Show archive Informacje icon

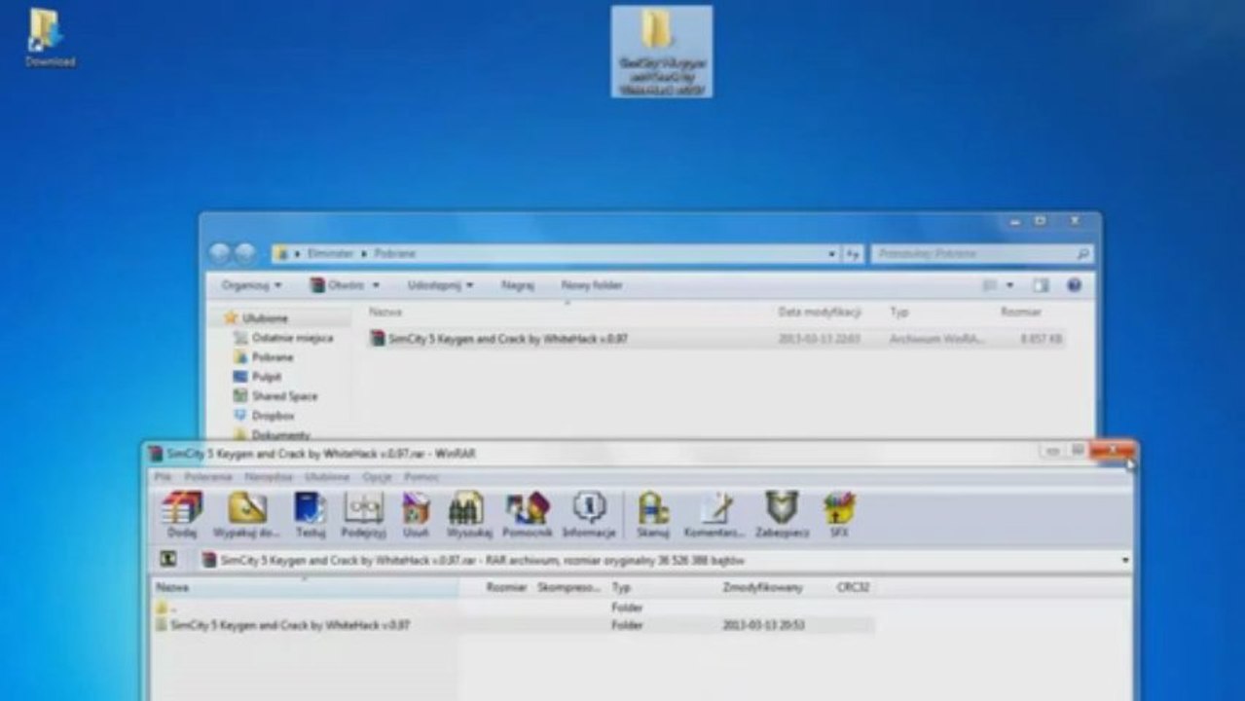click(x=589, y=515)
